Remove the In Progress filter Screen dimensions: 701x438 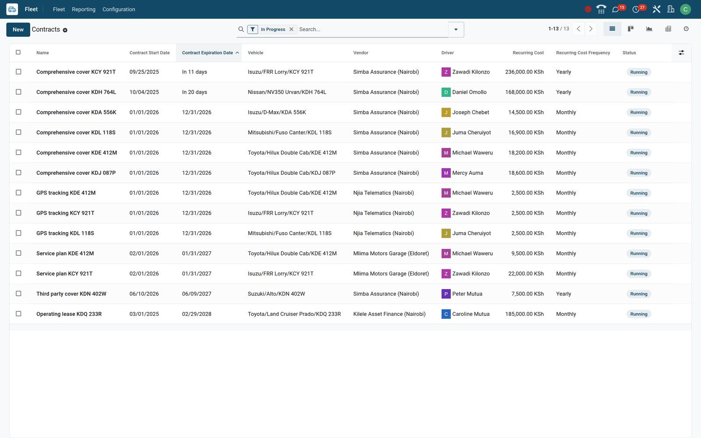coord(291,29)
